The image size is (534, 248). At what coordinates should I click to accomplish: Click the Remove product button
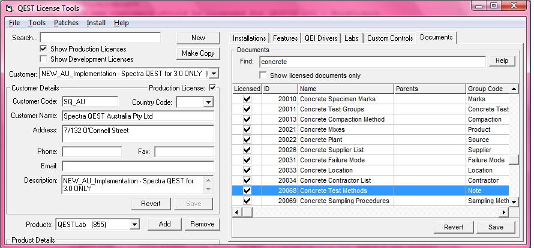click(x=202, y=224)
